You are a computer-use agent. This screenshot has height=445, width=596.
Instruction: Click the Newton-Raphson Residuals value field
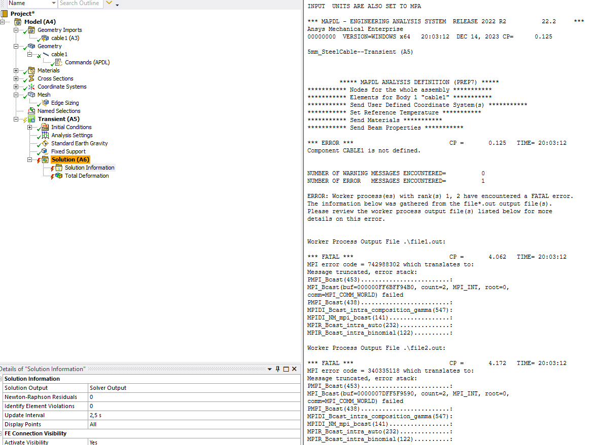pos(194,397)
